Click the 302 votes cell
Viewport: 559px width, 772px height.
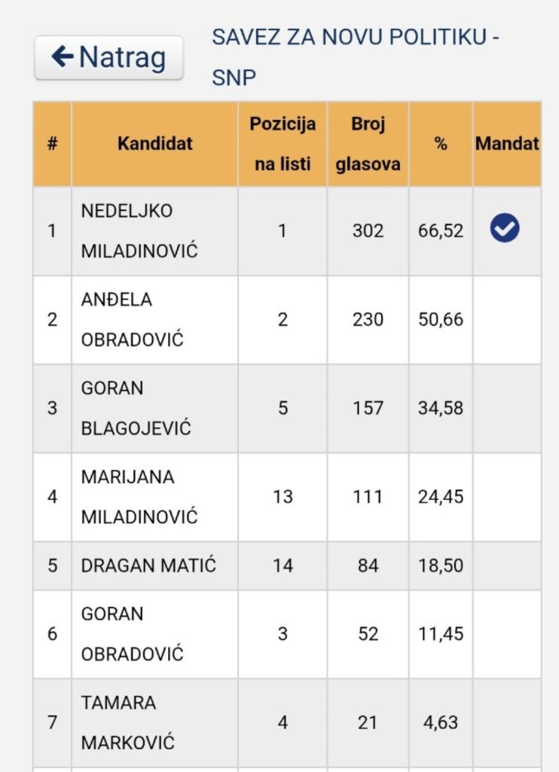(368, 231)
